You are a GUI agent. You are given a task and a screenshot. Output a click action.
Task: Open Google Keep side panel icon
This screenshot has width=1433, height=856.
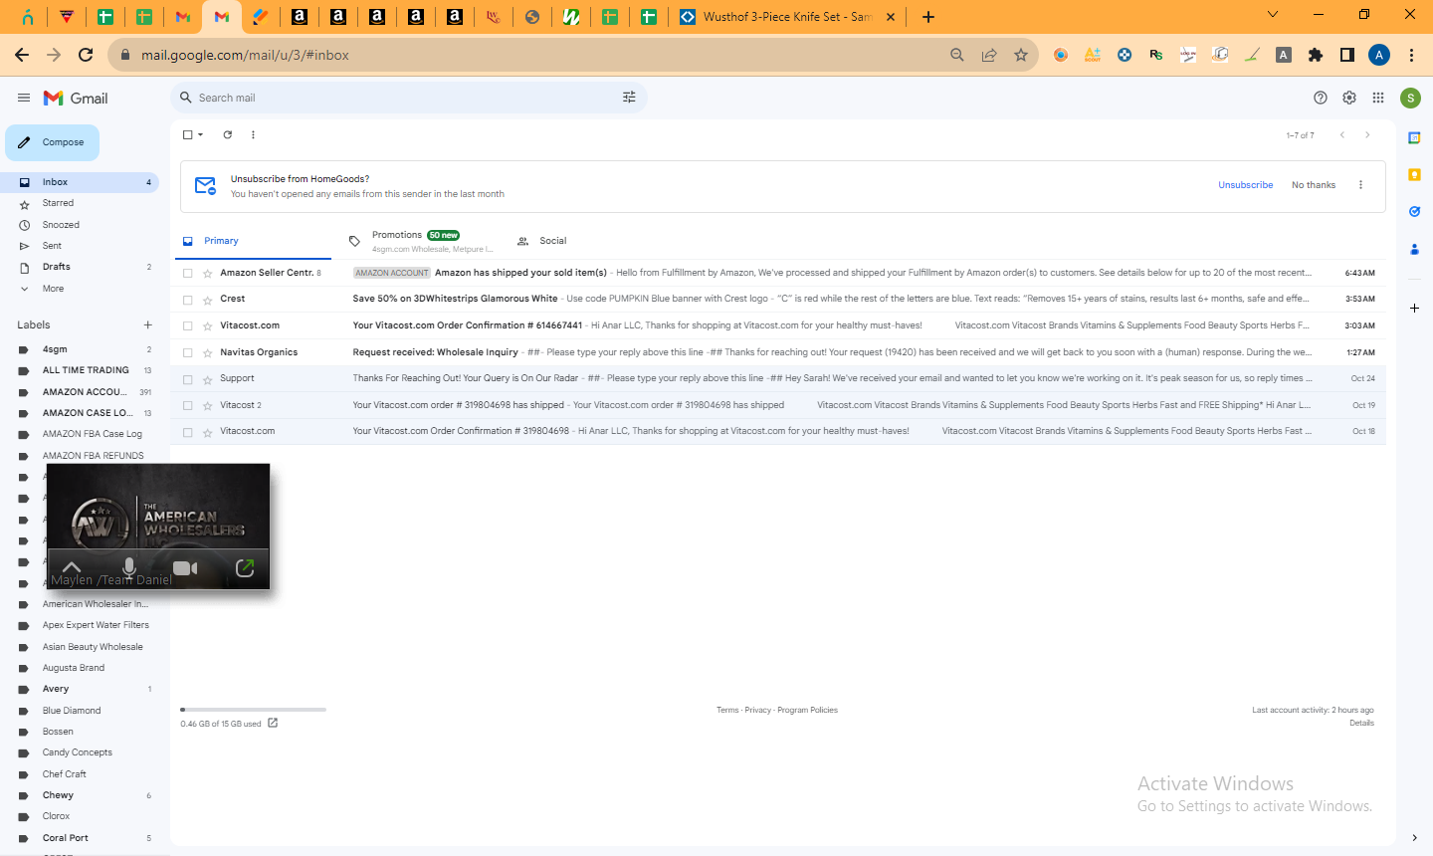coord(1414,174)
